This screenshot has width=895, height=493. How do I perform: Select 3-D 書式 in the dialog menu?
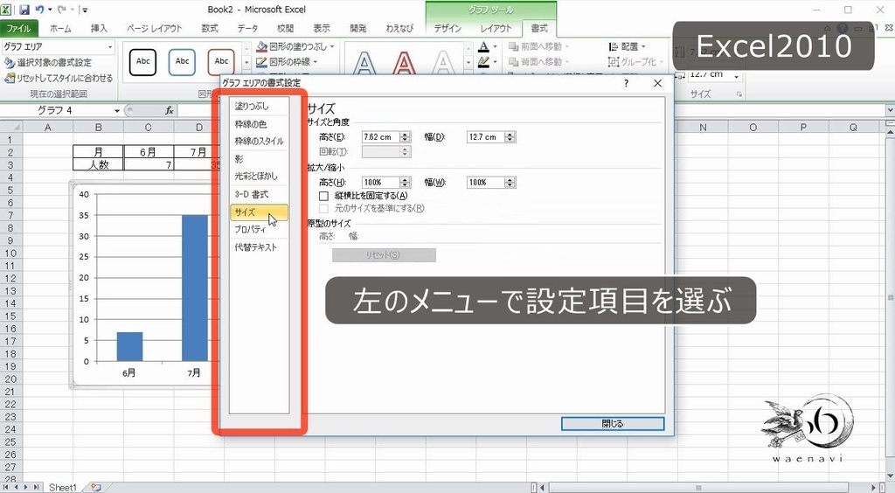point(259,195)
